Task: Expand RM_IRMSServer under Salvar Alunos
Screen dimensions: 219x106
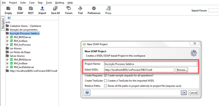Action: pyautogui.click(x=7, y=60)
